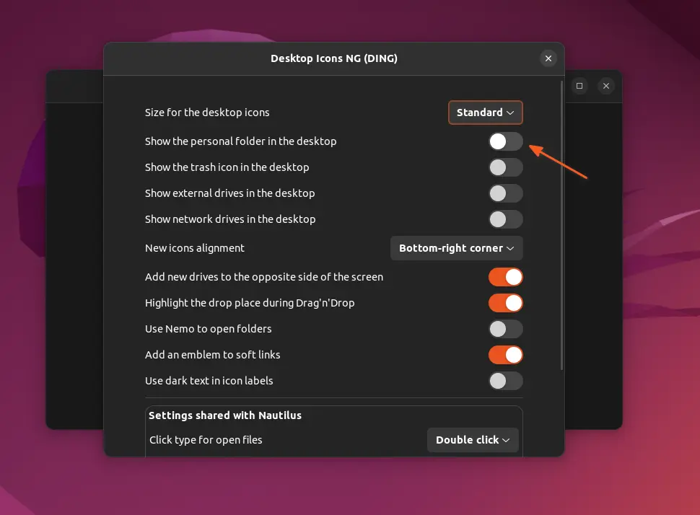Enable showing external drives in the desktop
700x515 pixels.
(505, 193)
